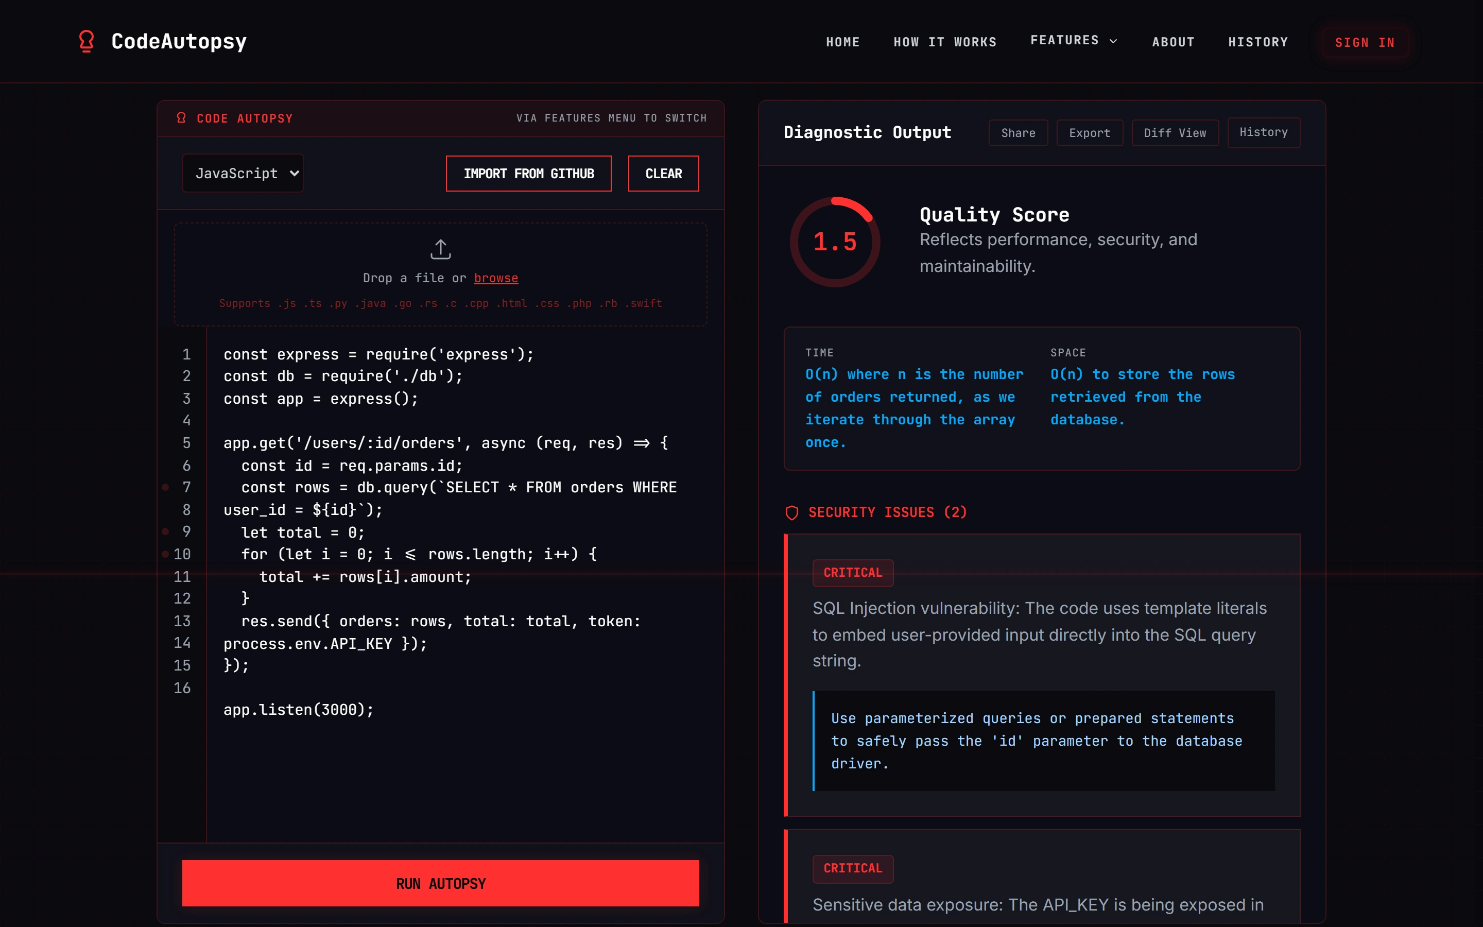Expand the Features menu chevron
The image size is (1483, 927).
pyautogui.click(x=1113, y=41)
